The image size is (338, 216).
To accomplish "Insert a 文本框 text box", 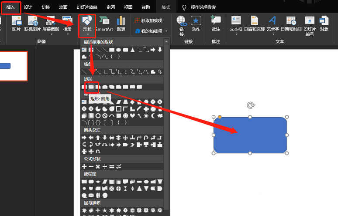I will (236, 25).
